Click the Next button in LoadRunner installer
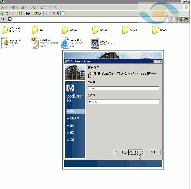The image size is (191, 189). tap(136, 152)
